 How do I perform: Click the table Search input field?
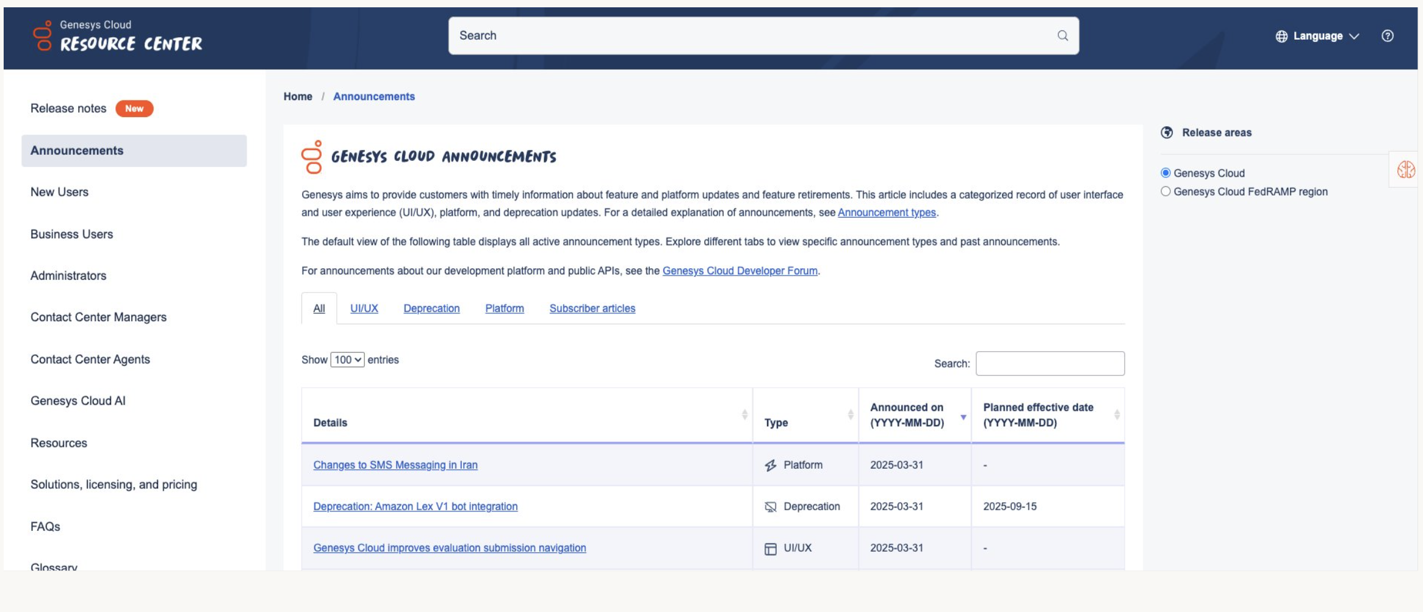[1050, 363]
